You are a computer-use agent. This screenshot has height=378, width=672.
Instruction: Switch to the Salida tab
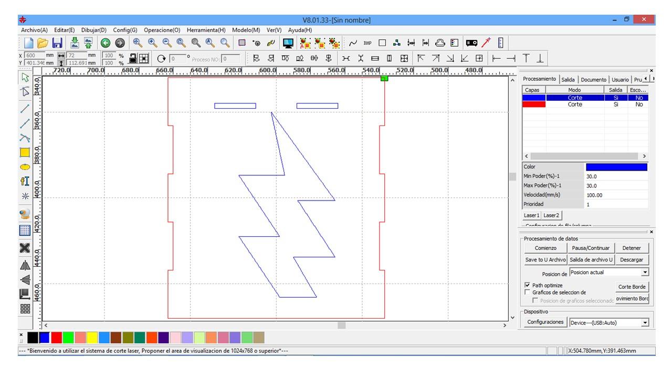click(568, 79)
